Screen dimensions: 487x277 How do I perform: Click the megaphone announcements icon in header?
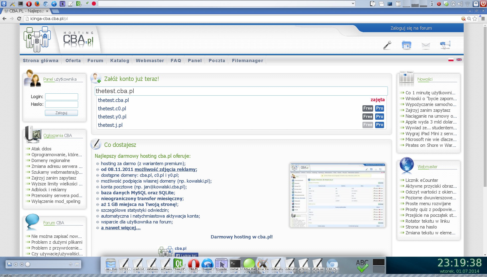445,45
